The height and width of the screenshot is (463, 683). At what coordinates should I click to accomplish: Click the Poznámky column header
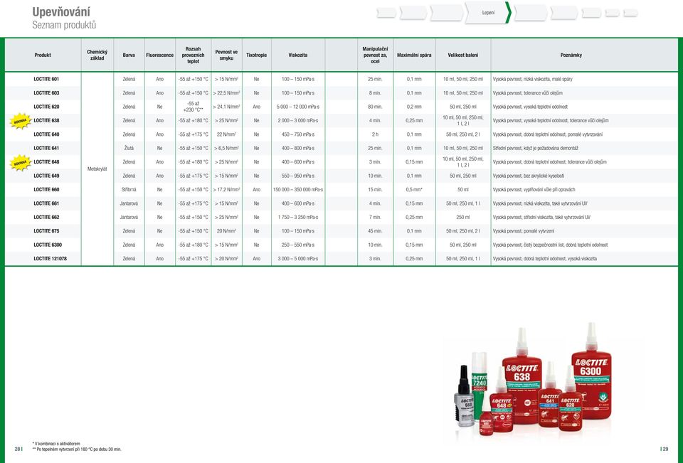571,55
